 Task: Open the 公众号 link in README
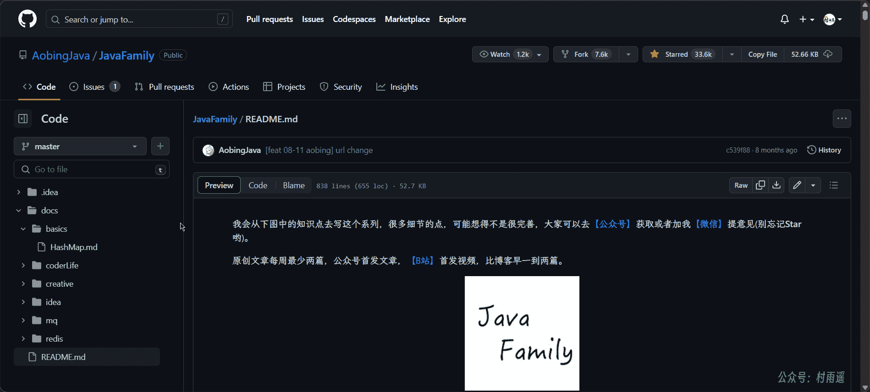[613, 224]
